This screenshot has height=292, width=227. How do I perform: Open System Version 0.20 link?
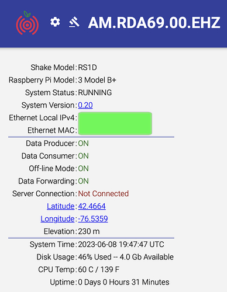85,105
